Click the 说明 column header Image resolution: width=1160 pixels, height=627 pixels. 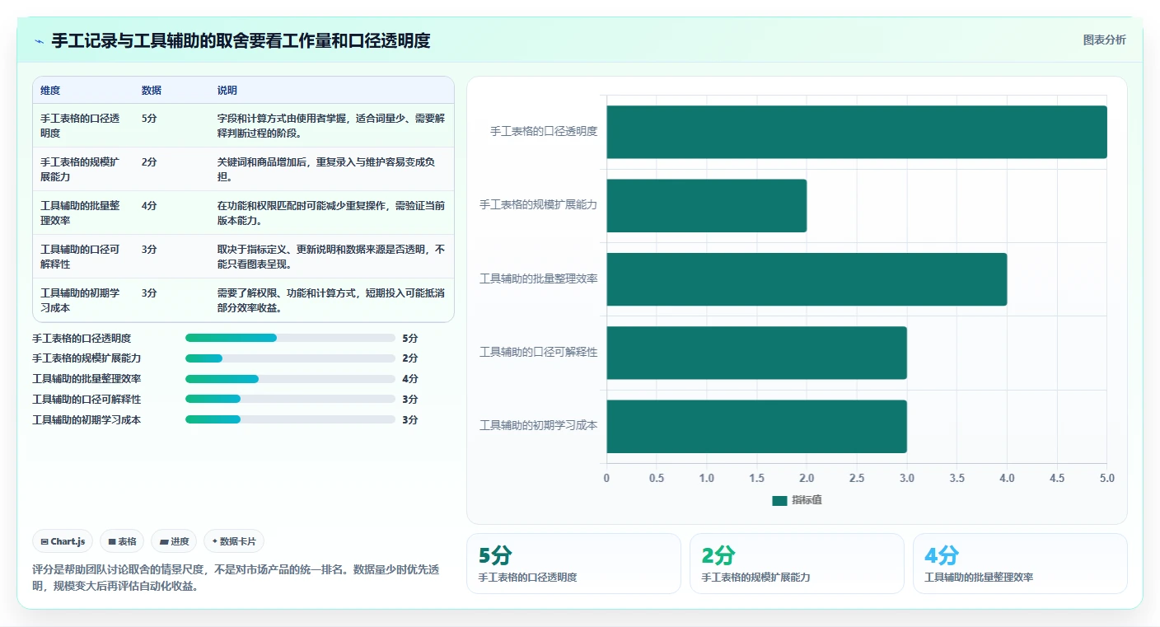click(x=227, y=91)
